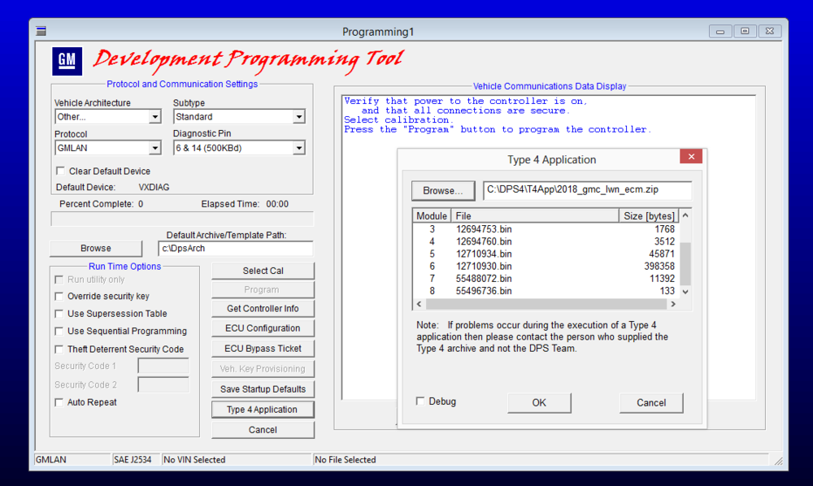Click file list scroll up arrow
This screenshot has width=813, height=486.
(685, 215)
